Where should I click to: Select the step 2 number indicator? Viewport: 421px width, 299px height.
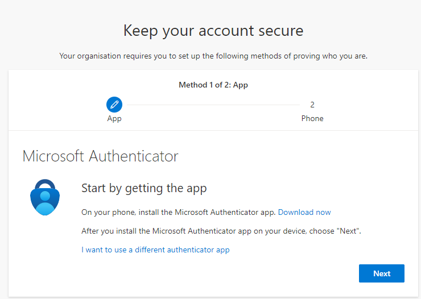coord(312,105)
